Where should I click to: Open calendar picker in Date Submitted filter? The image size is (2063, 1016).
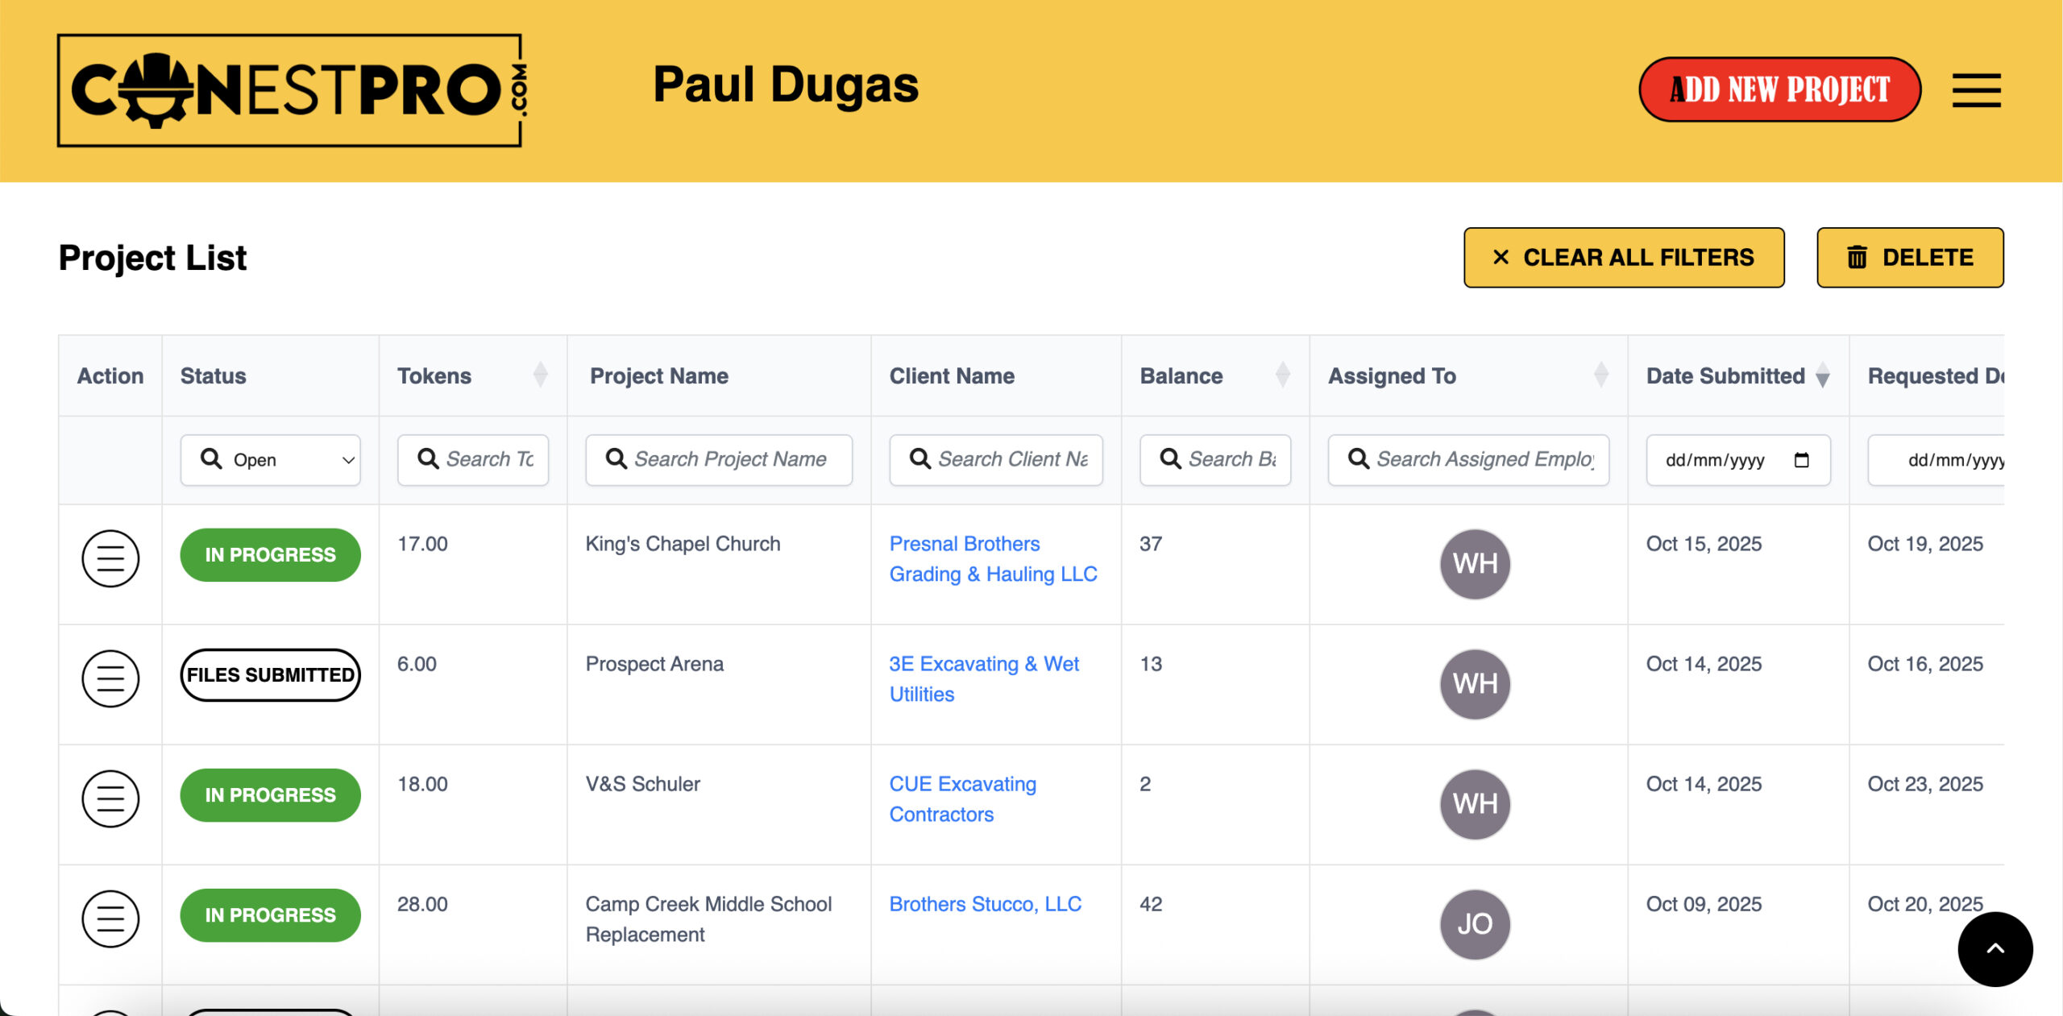click(1801, 460)
